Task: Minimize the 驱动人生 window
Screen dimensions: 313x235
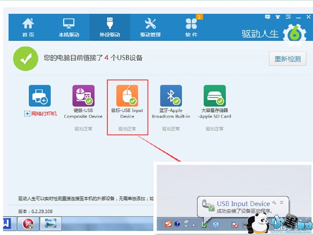Action: click(x=298, y=18)
